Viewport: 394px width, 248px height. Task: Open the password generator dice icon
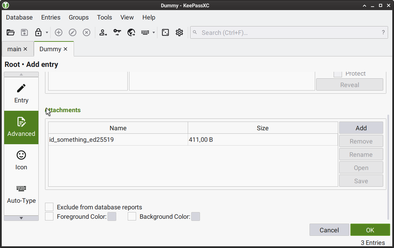tap(165, 32)
